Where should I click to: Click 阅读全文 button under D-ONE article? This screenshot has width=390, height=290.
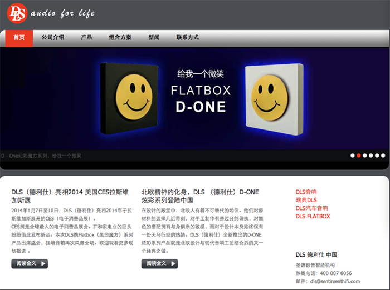(x=160, y=263)
